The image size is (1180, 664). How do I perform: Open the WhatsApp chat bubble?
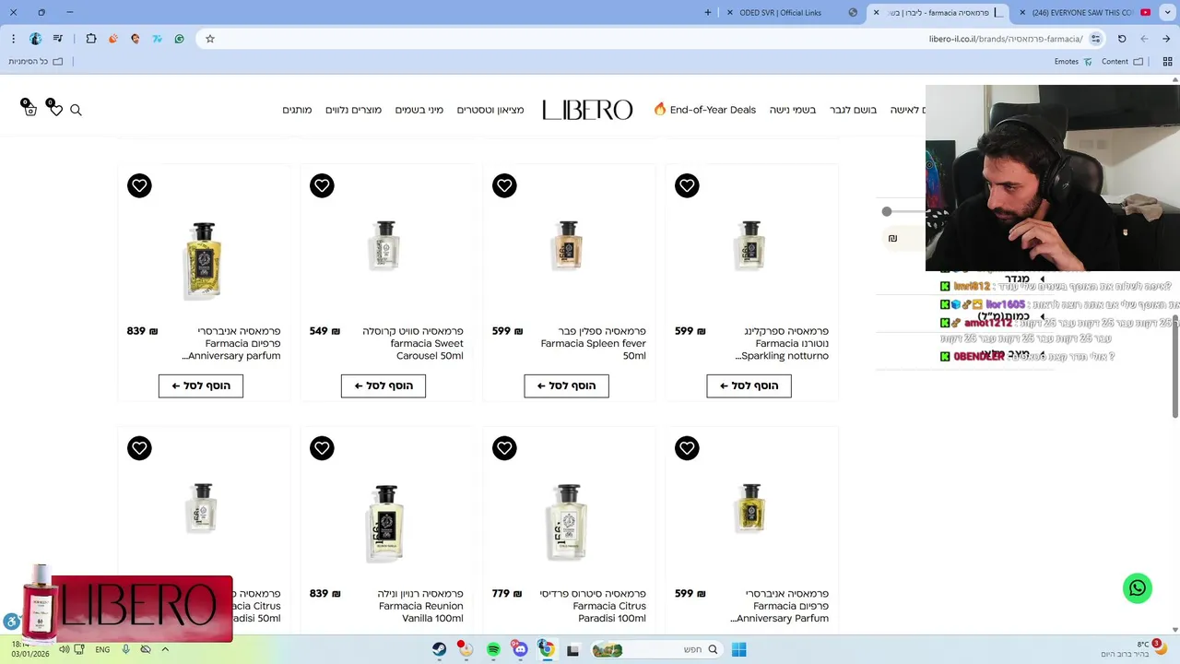tap(1138, 588)
